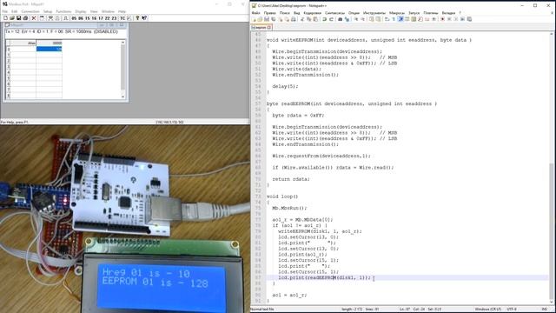Click Open file icon in Modbus Poll toolbar

coord(12,18)
